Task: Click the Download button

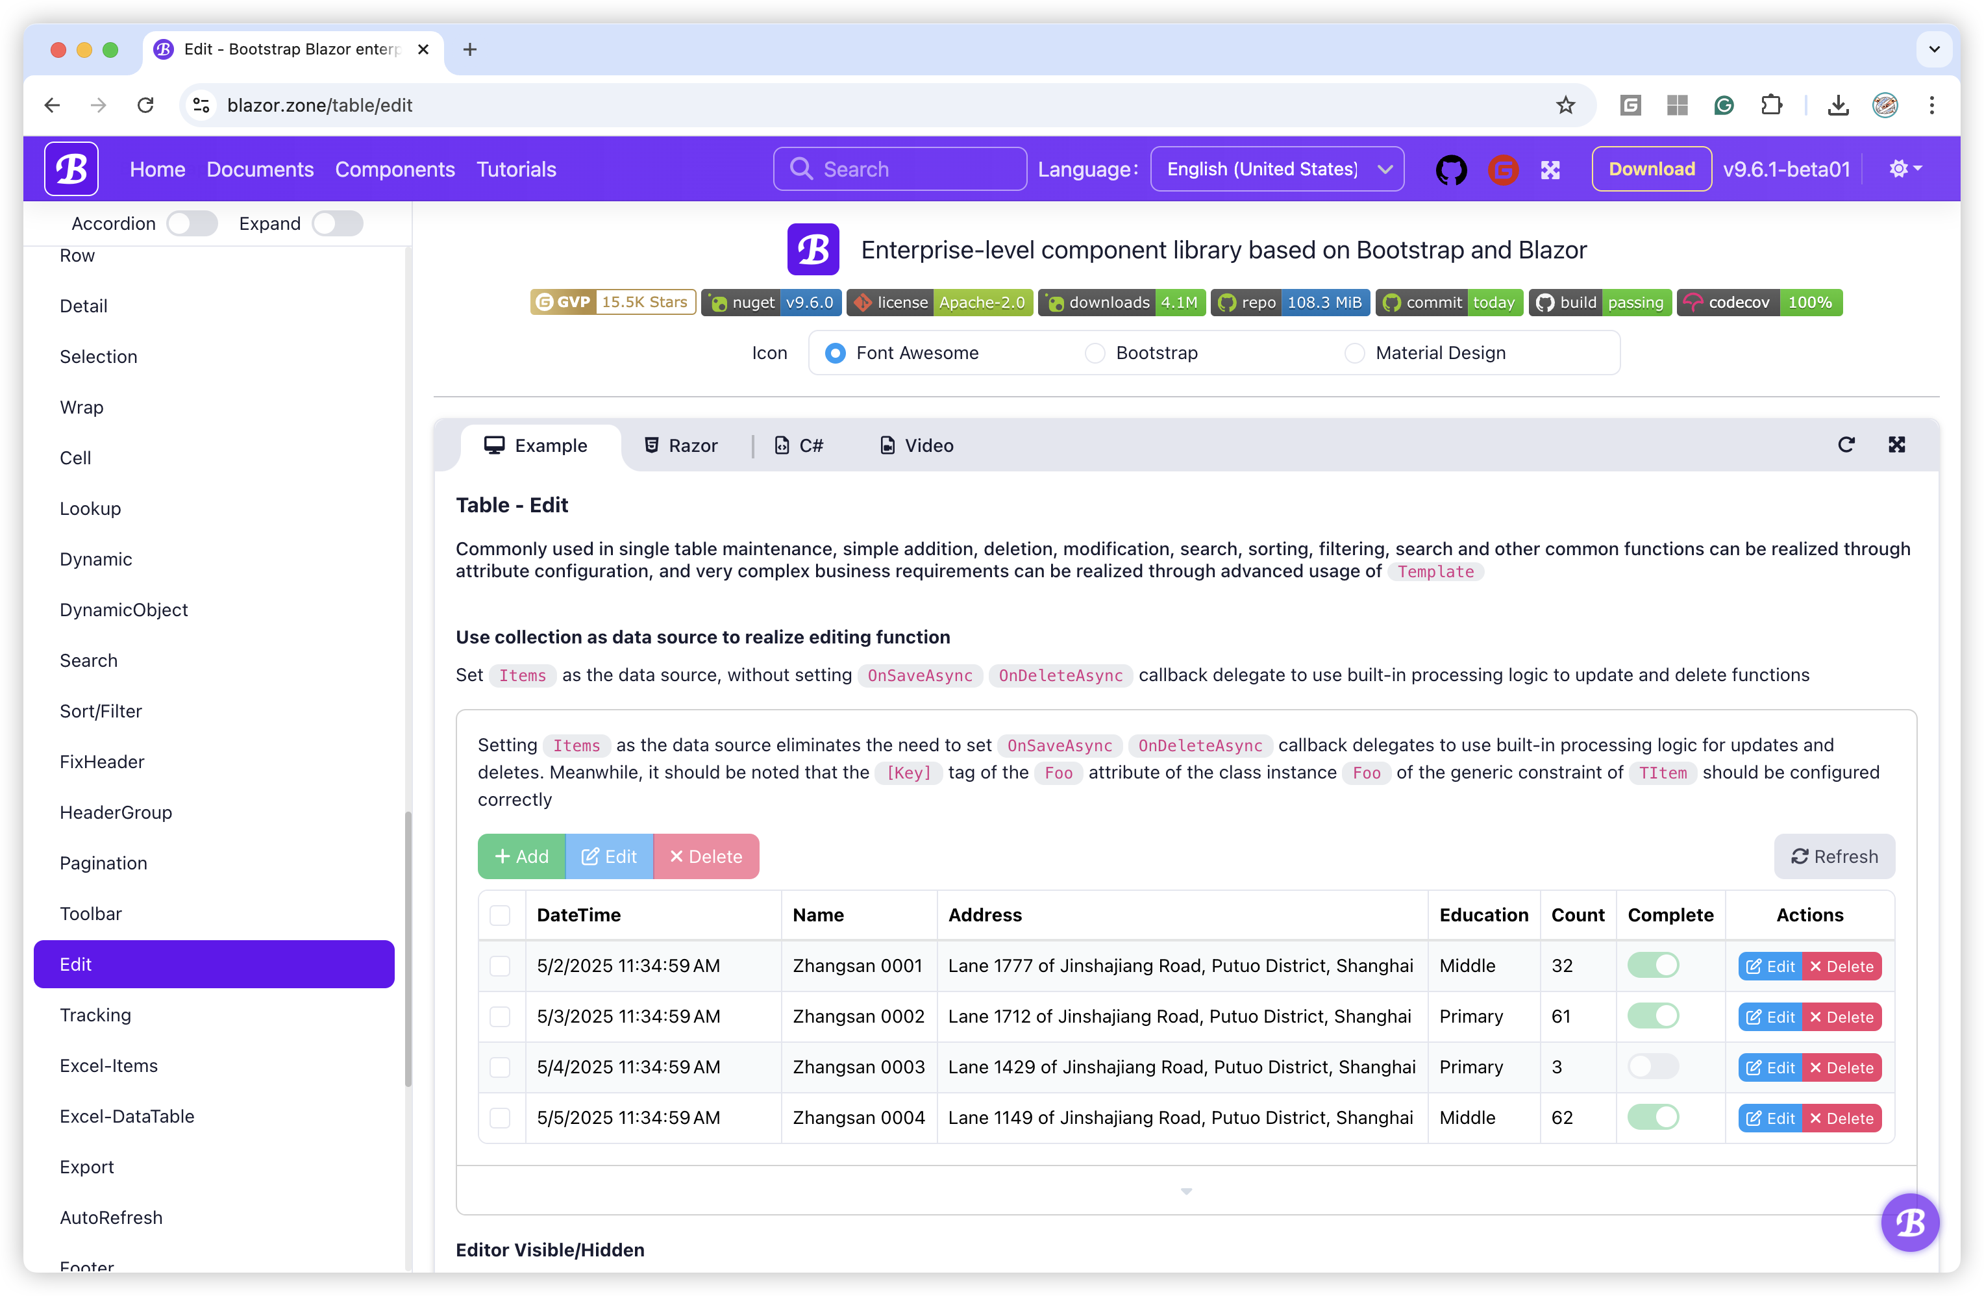Action: 1650,168
